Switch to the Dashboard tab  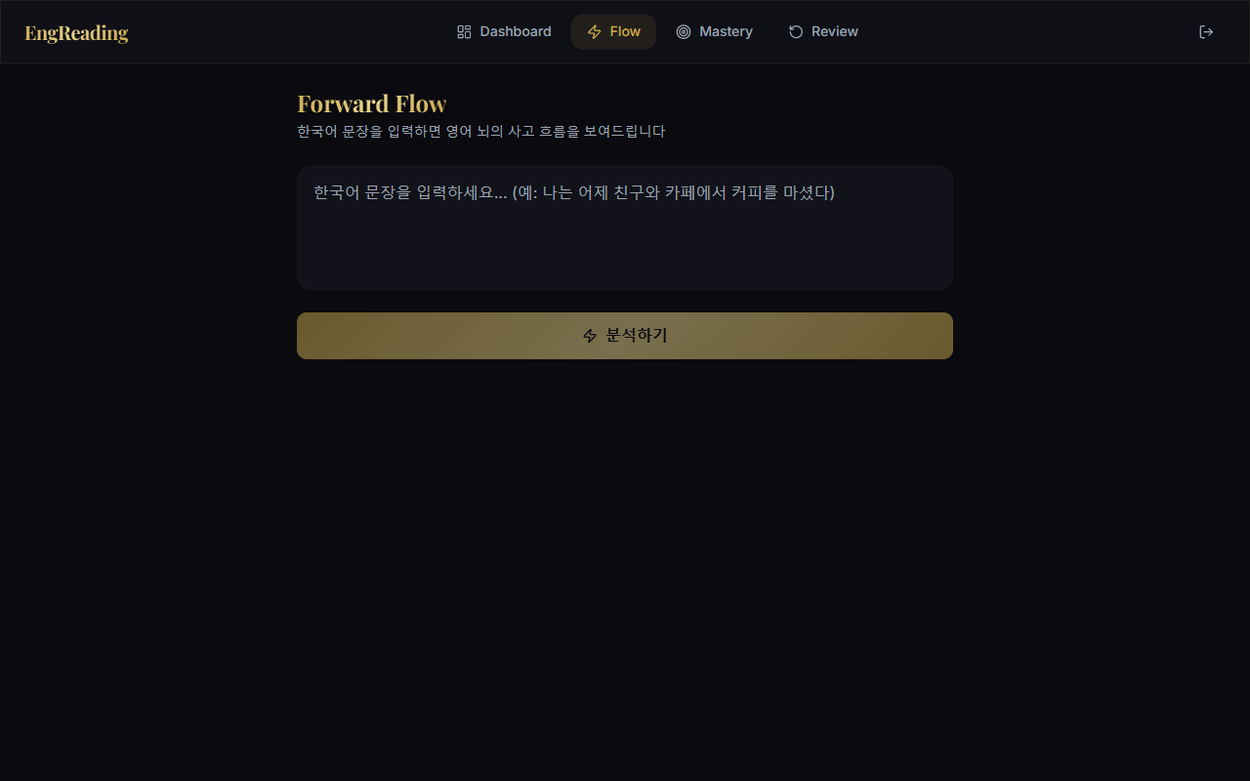tap(503, 31)
